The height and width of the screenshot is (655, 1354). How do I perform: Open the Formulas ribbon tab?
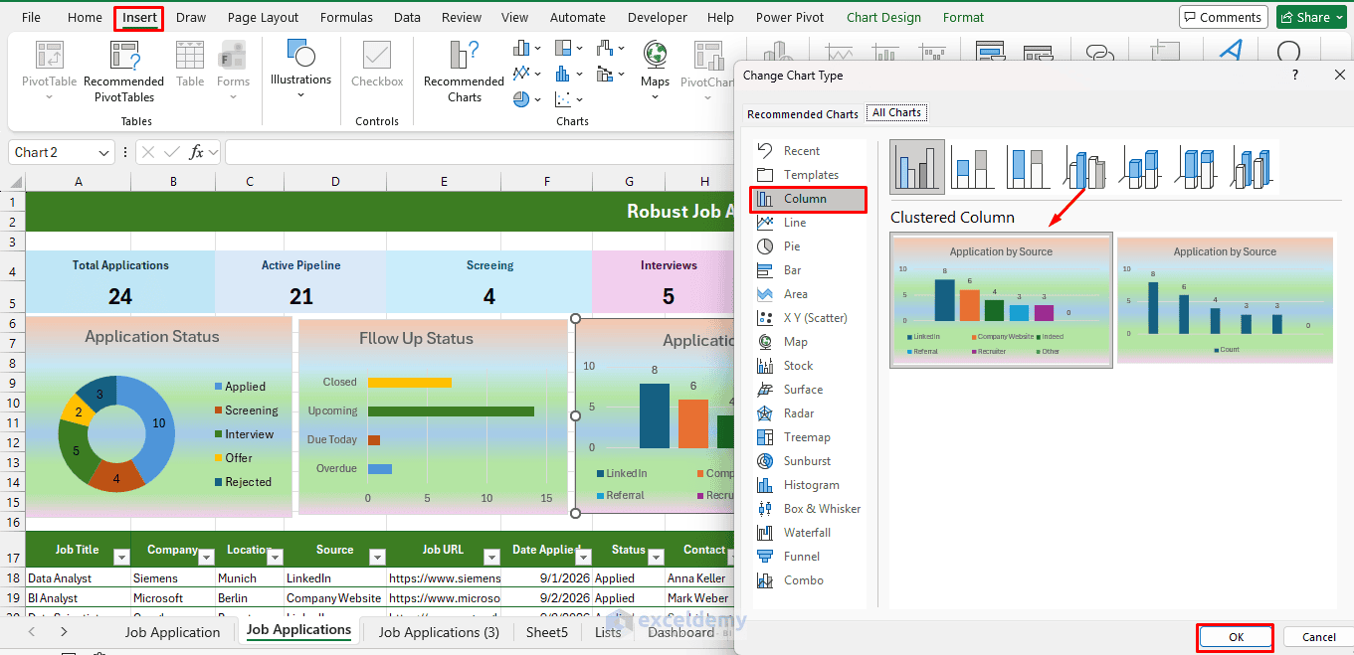point(347,18)
